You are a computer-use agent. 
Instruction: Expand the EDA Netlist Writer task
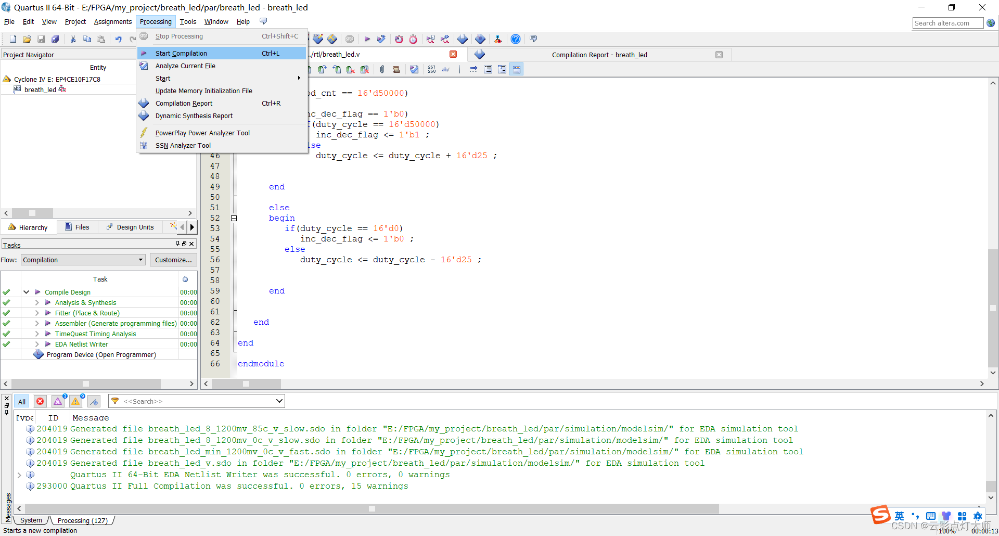[37, 344]
